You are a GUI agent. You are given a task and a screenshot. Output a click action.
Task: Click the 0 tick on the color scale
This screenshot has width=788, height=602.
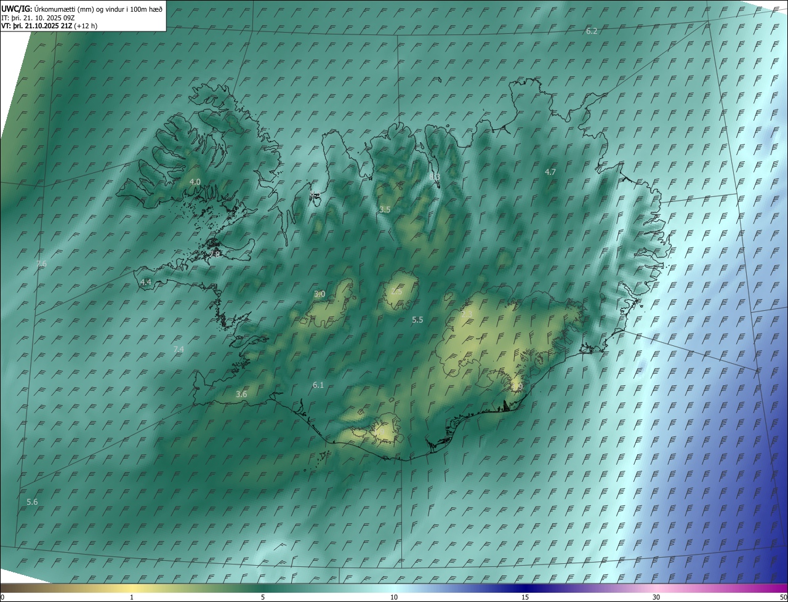[2, 598]
